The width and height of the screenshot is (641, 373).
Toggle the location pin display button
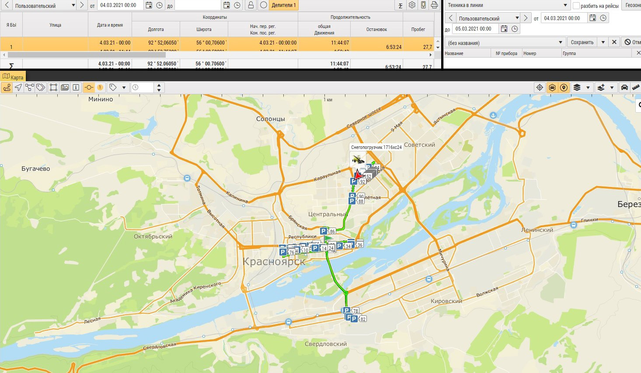pyautogui.click(x=564, y=87)
